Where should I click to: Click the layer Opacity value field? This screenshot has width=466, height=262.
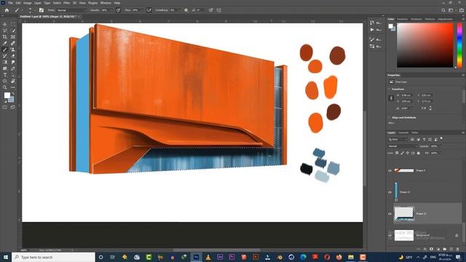(434, 146)
